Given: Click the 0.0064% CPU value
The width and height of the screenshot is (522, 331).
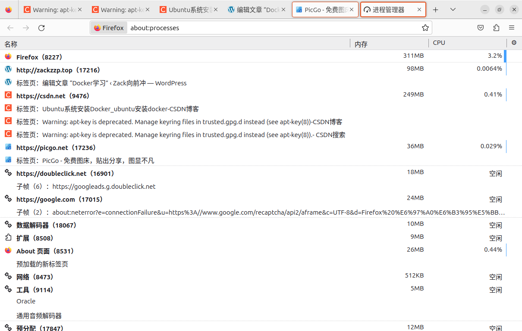Looking at the screenshot, I should pos(489,69).
